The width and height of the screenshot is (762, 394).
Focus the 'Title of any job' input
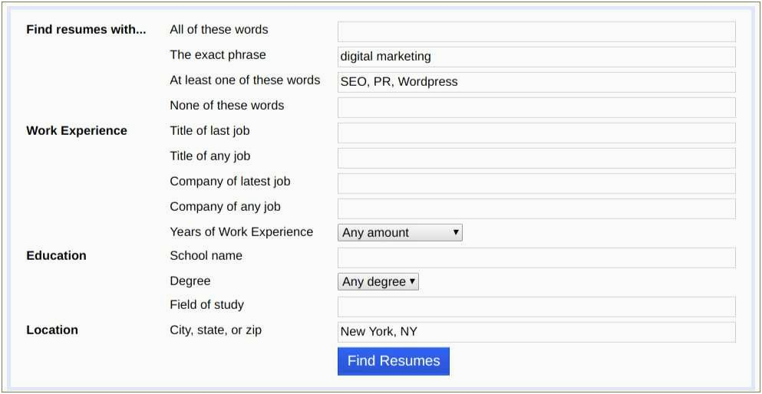click(x=536, y=158)
